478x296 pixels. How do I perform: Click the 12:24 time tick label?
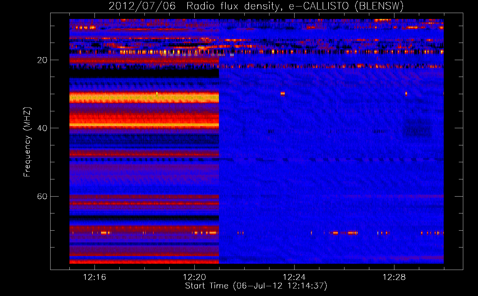click(294, 277)
